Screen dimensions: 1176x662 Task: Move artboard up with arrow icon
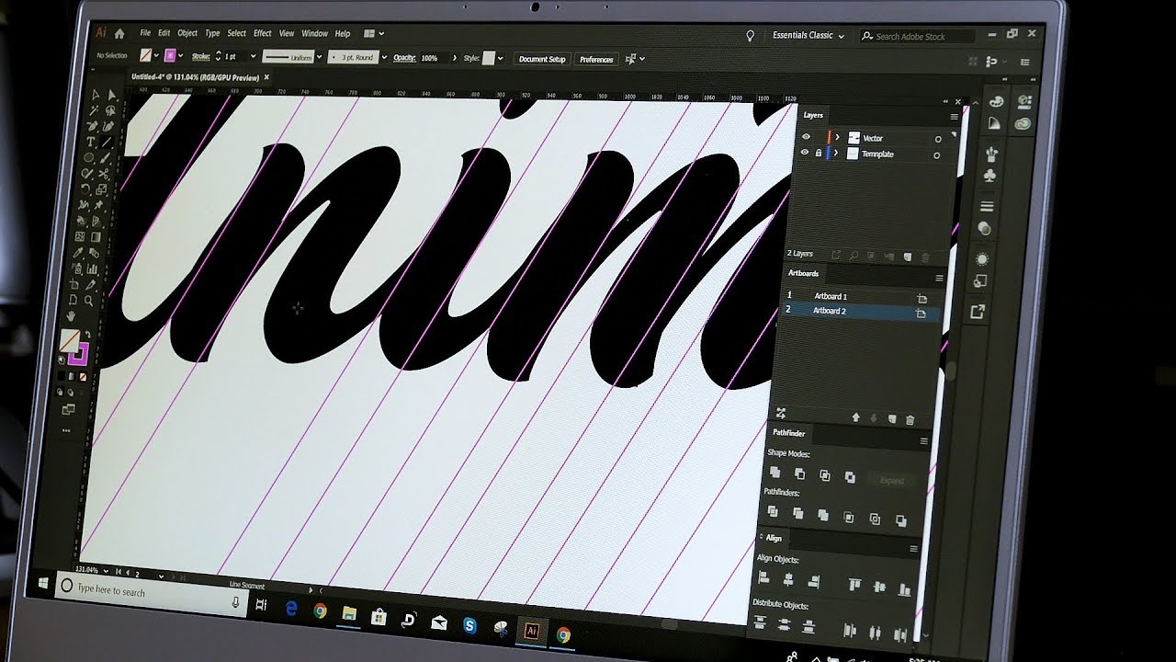(x=856, y=417)
